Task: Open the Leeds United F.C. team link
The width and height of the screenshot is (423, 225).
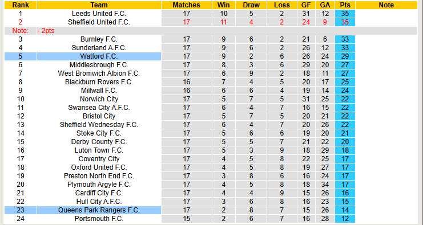Action: [99, 14]
